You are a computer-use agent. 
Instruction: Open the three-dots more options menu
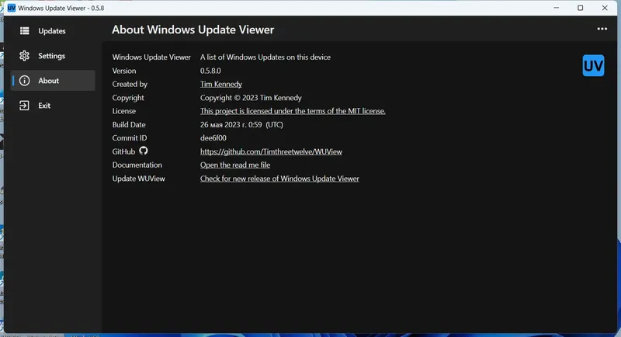602,29
